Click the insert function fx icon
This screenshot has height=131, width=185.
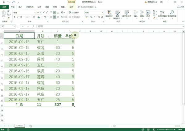[32, 27]
